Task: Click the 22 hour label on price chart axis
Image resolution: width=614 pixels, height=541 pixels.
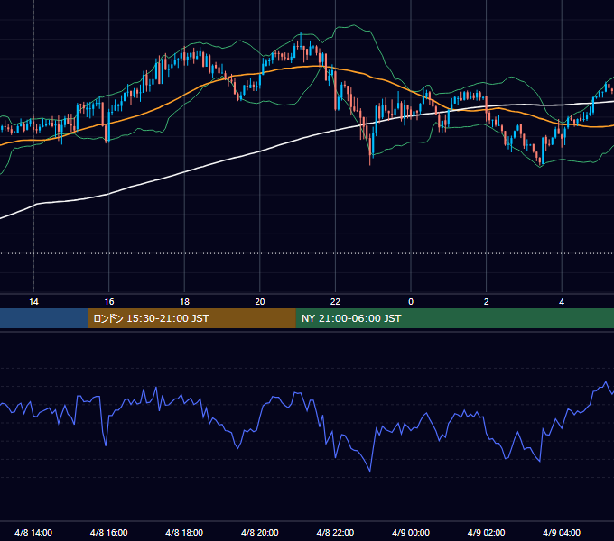Action: click(x=335, y=302)
